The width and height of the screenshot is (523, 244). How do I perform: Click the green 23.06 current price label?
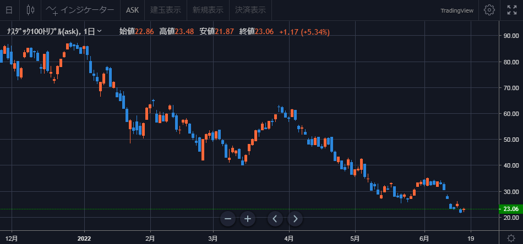(511, 209)
